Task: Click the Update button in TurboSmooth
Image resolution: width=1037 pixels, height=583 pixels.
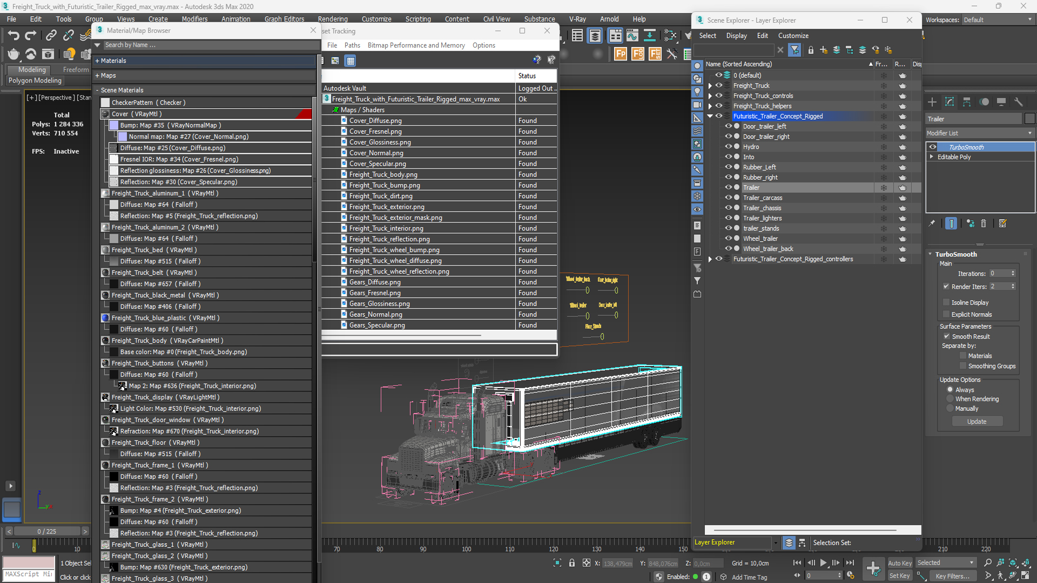Action: (977, 422)
